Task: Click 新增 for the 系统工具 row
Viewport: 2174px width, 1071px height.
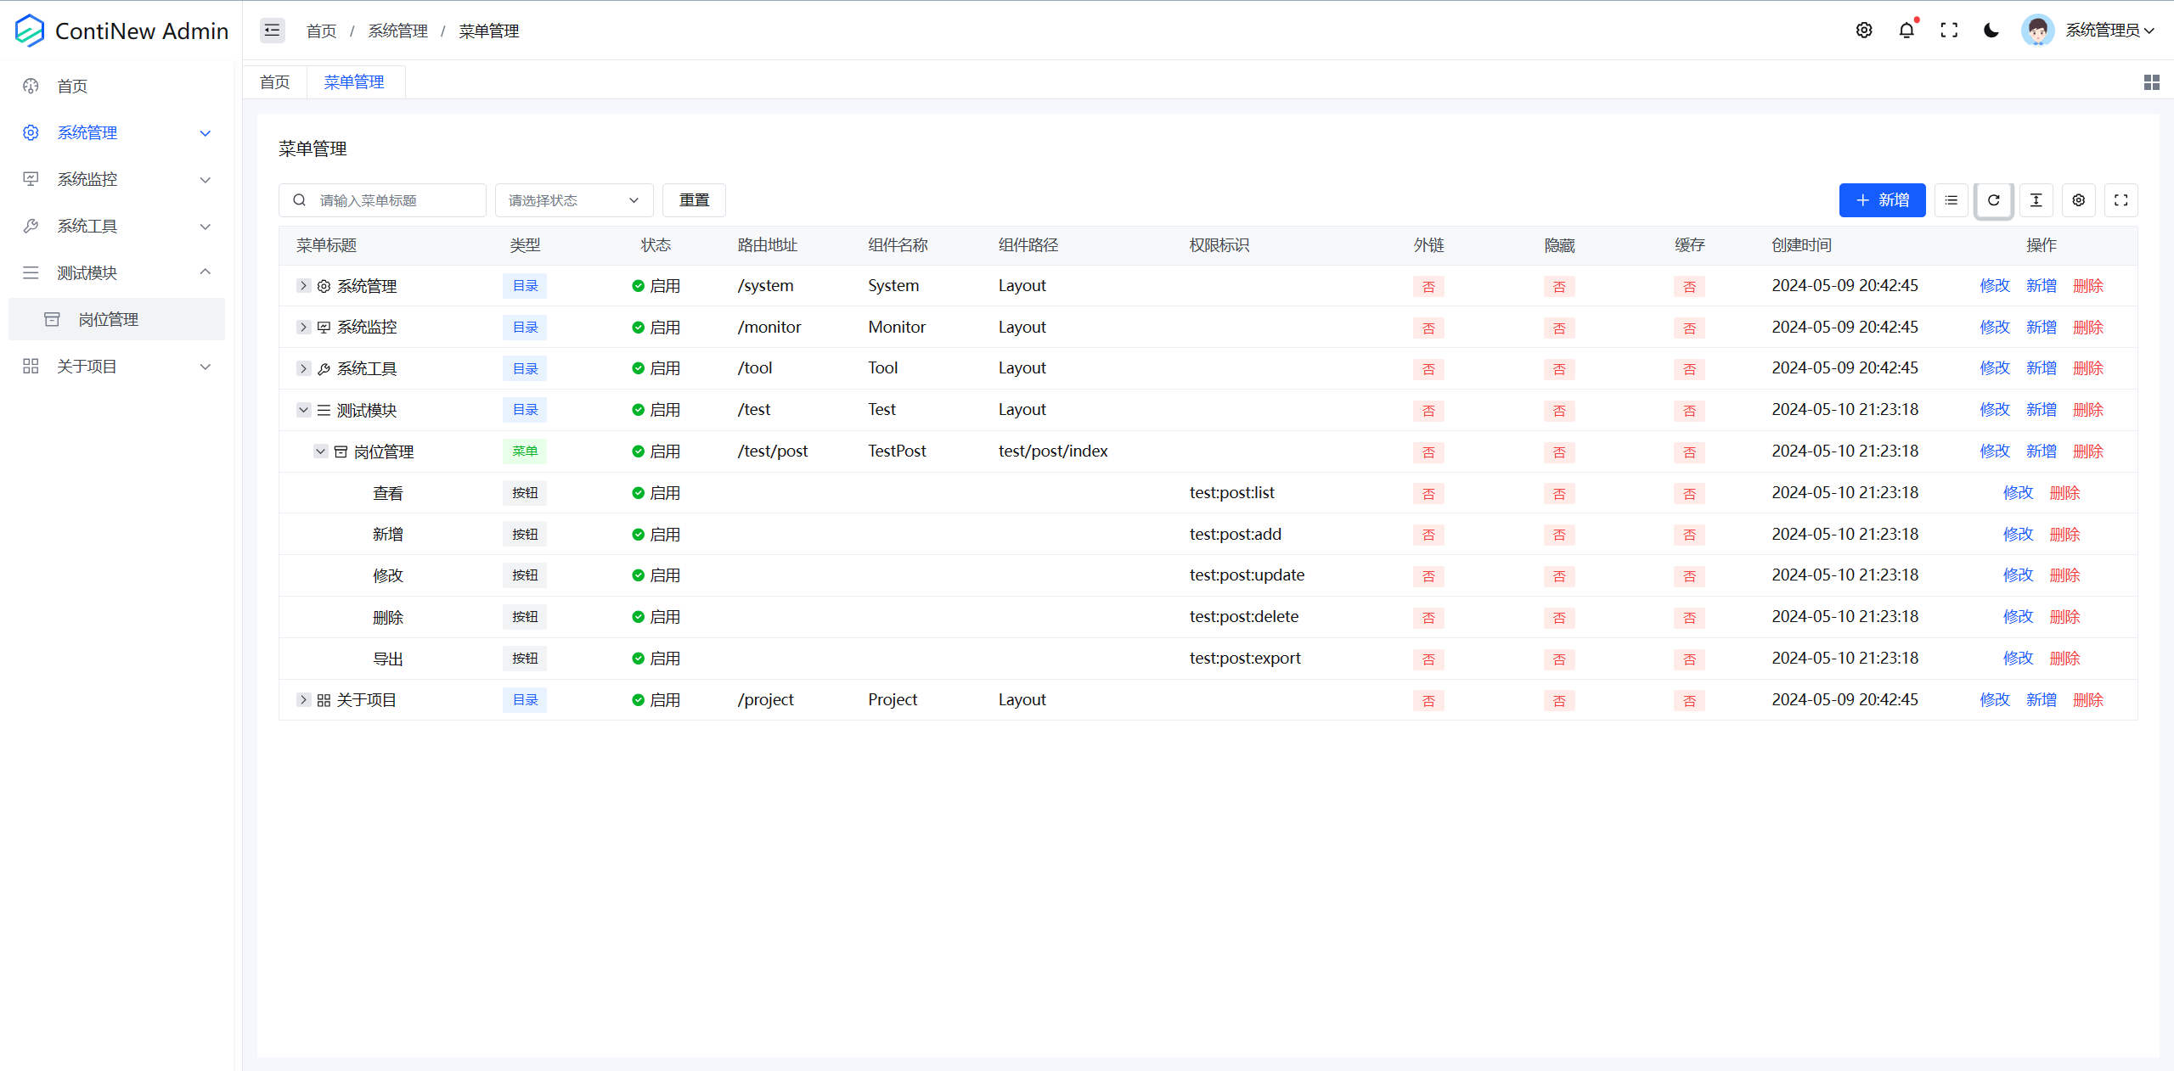Action: point(2042,368)
